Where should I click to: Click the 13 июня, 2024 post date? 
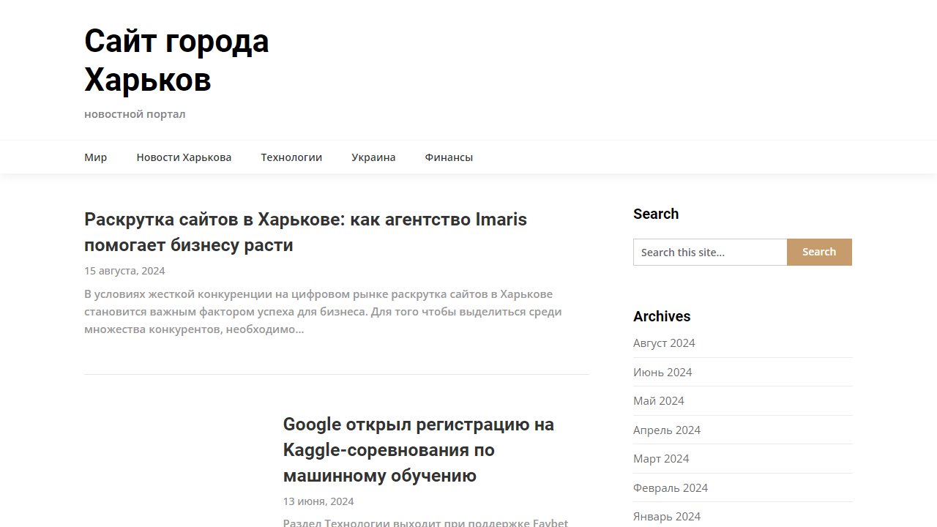pos(318,501)
